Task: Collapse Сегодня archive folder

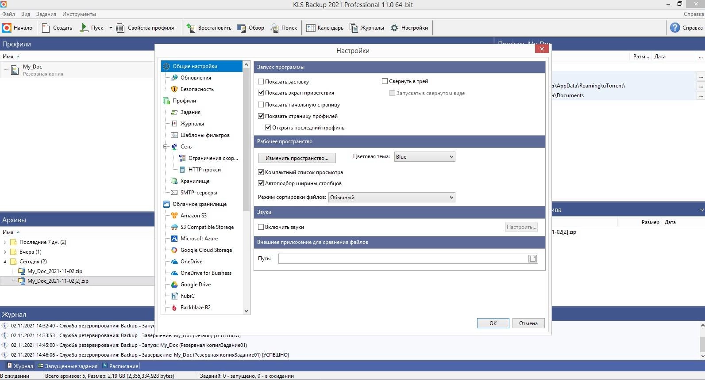Action: pyautogui.click(x=5, y=262)
